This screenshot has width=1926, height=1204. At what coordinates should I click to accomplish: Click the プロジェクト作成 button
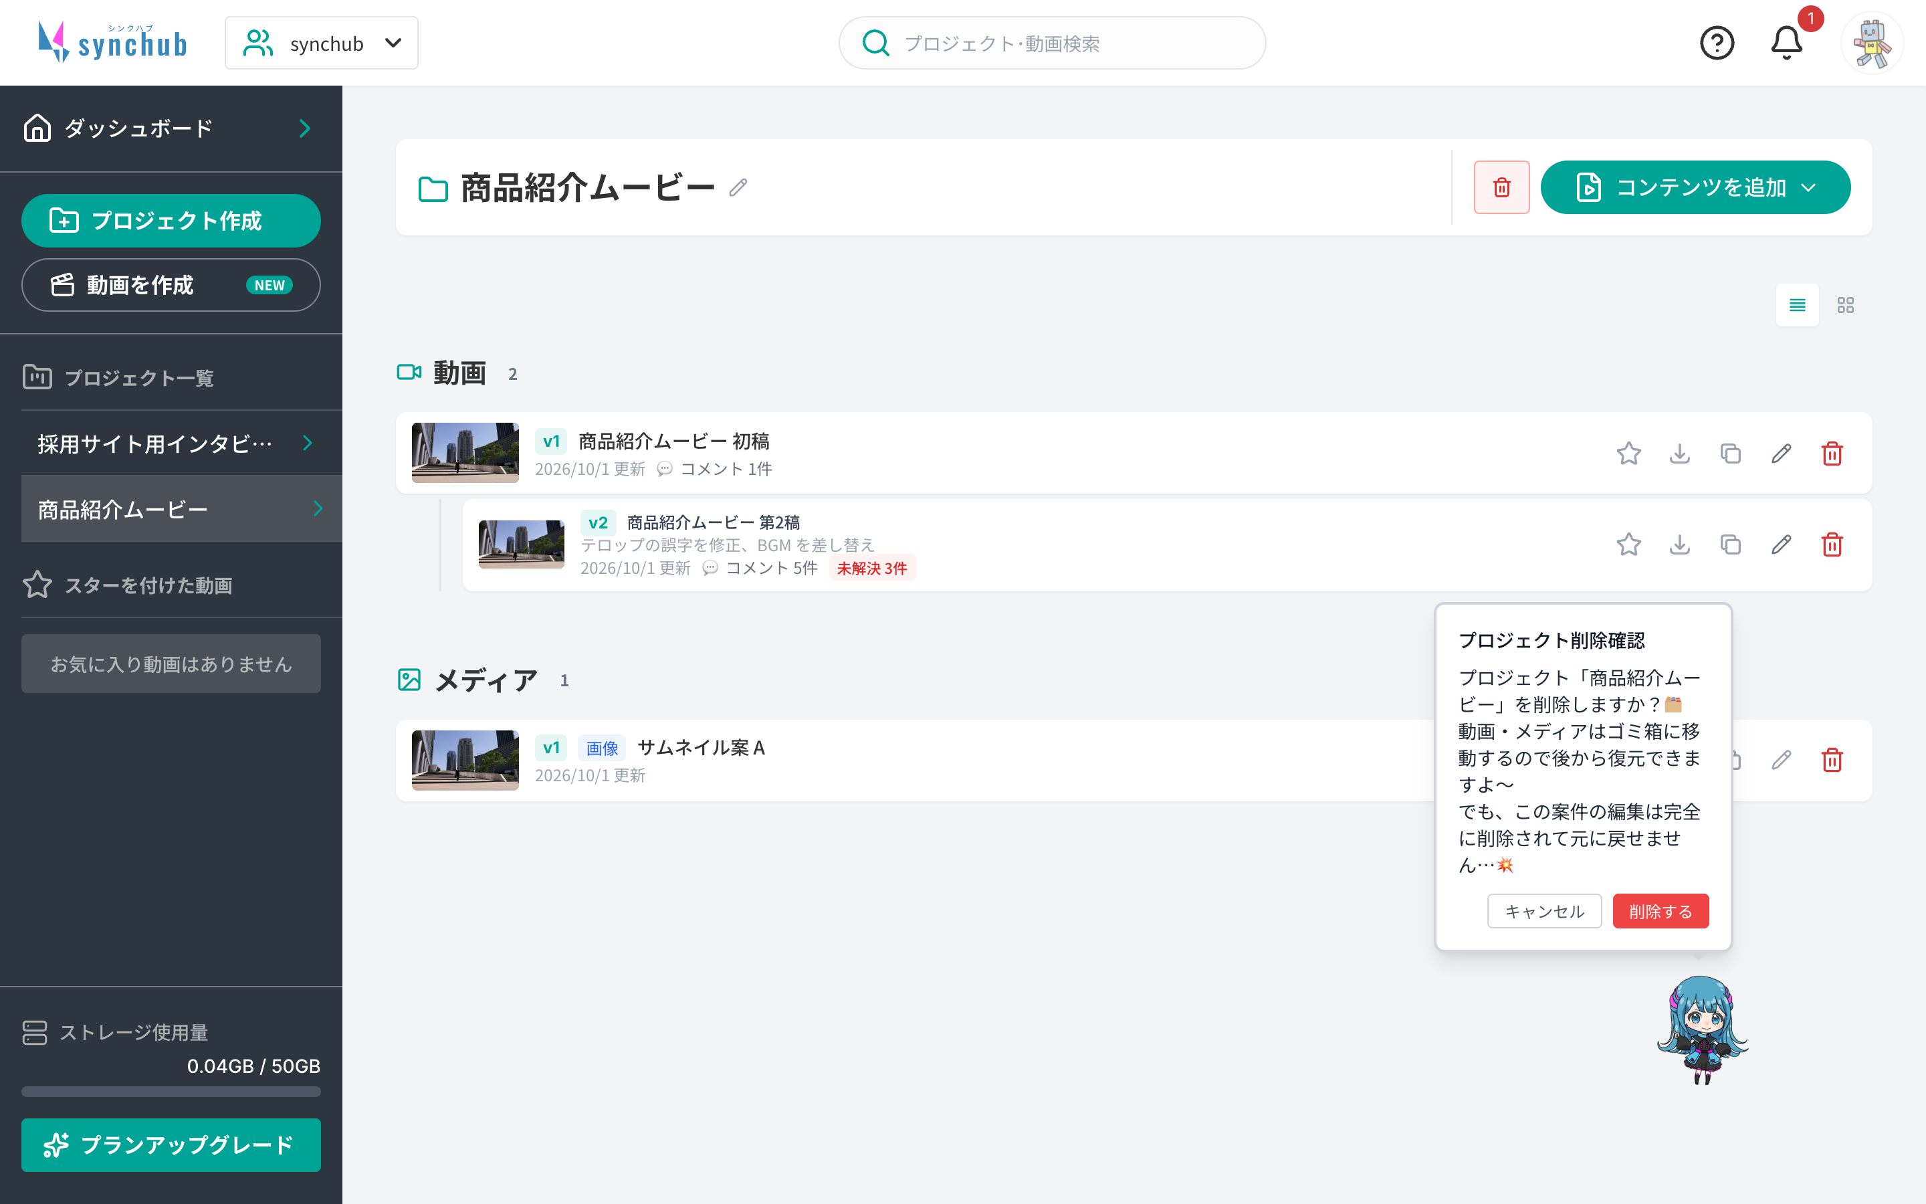click(171, 221)
